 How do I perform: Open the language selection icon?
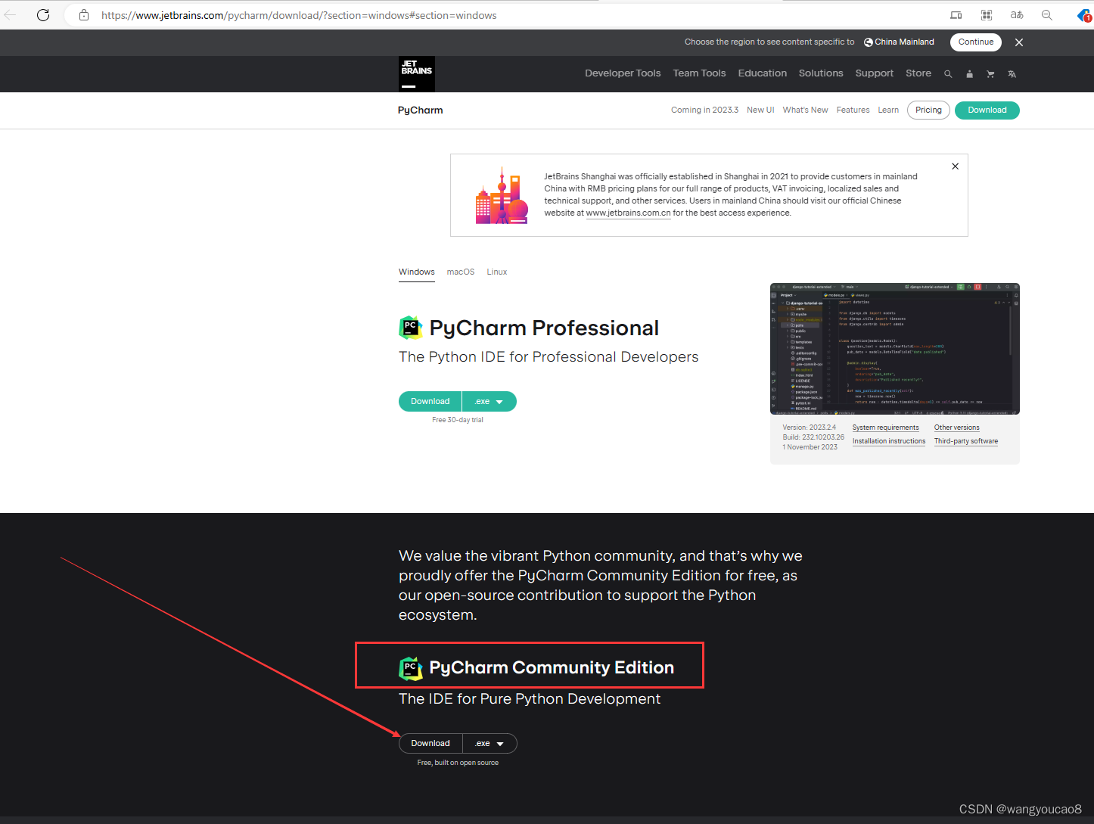tap(1012, 73)
